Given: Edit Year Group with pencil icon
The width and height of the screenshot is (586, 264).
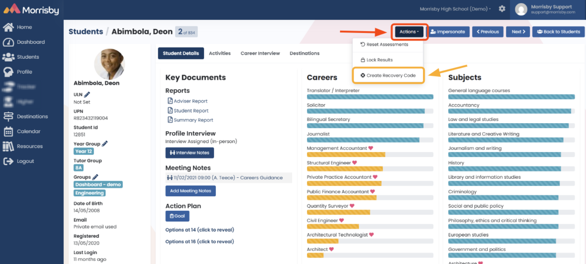Looking at the screenshot, I should tap(105, 144).
